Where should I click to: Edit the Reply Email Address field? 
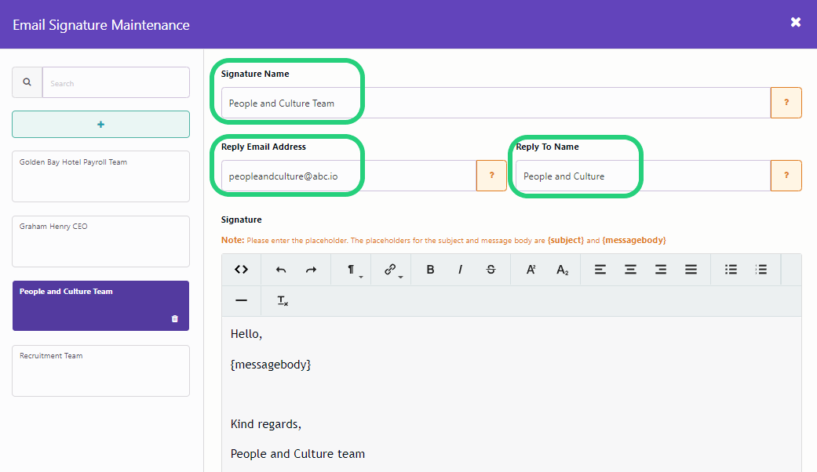348,176
